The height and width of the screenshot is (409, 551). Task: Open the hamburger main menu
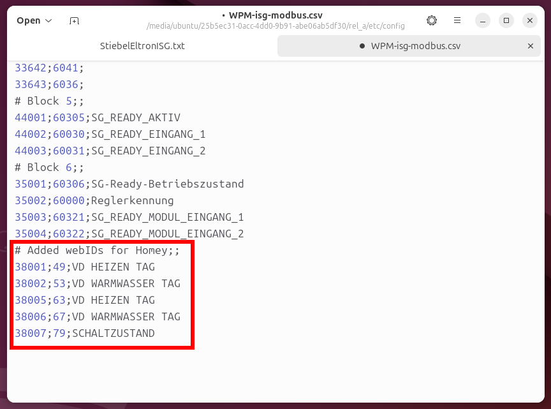[457, 20]
